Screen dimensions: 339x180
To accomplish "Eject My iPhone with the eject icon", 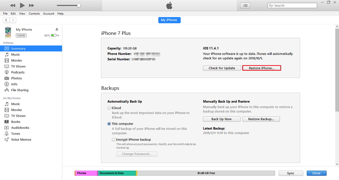I will click(57, 29).
